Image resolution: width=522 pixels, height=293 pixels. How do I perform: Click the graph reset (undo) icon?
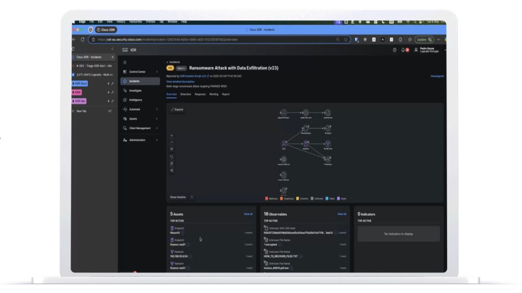[x=172, y=157]
